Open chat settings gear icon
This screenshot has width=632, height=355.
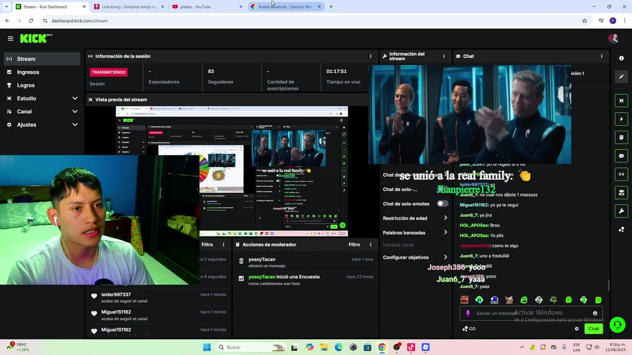pyautogui.click(x=576, y=329)
